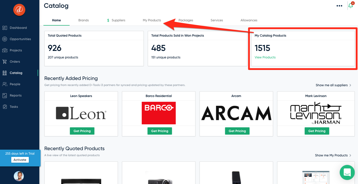Click the View Products link
The height and width of the screenshot is (184, 358).
pyautogui.click(x=265, y=57)
